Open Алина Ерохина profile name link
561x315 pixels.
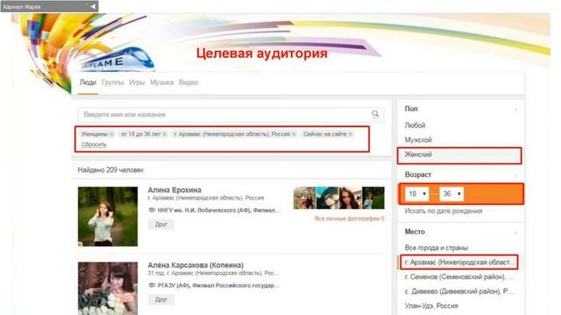[174, 190]
